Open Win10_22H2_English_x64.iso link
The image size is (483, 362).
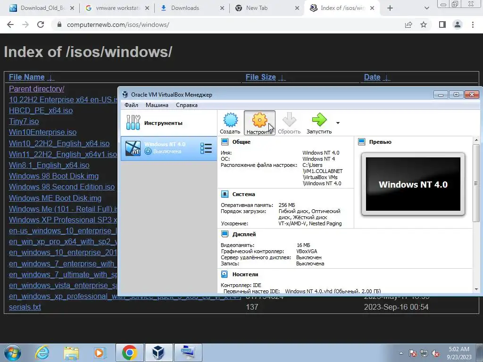pyautogui.click(x=59, y=143)
